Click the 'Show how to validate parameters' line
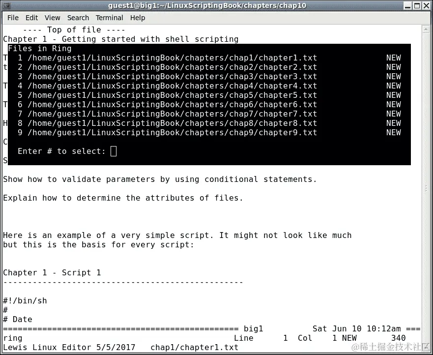Image resolution: width=433 pixels, height=355 pixels. (x=160, y=179)
